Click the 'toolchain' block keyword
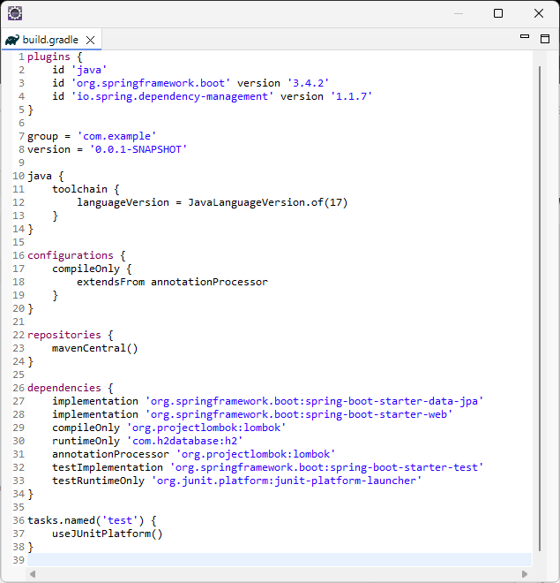This screenshot has width=560, height=583. [79, 189]
